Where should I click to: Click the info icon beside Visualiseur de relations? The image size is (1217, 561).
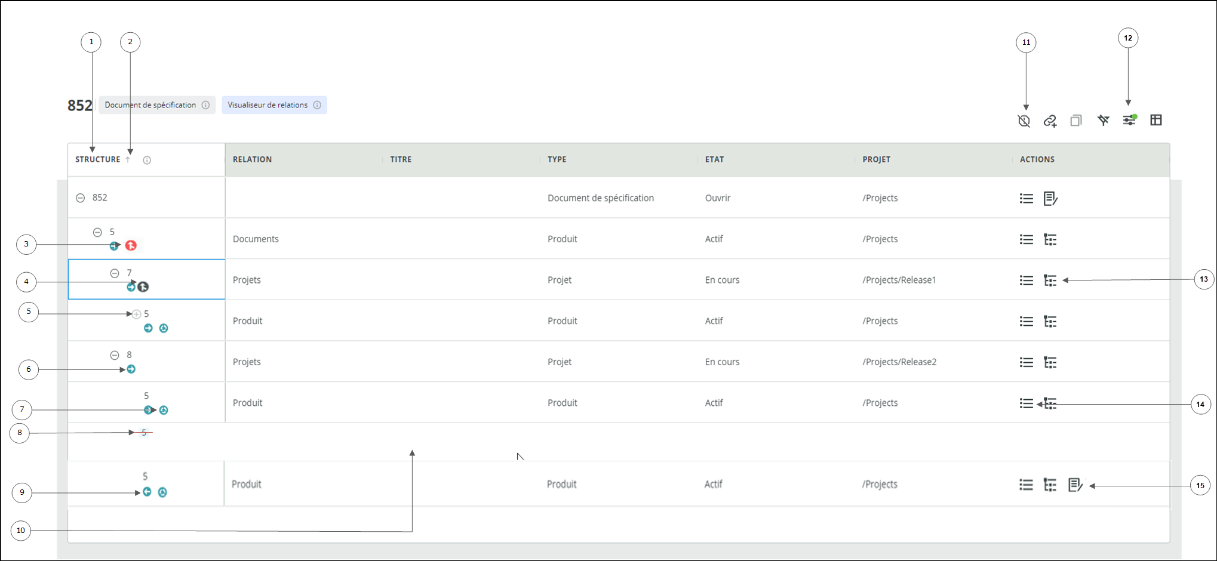(x=317, y=105)
